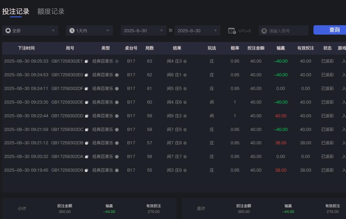Open the start date 2025-8-30 dropdown
The image size is (346, 219).
point(143,30)
